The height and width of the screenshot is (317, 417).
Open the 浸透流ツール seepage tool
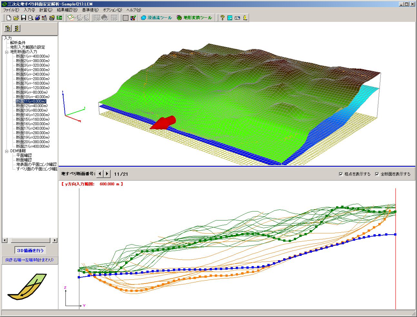[156, 18]
